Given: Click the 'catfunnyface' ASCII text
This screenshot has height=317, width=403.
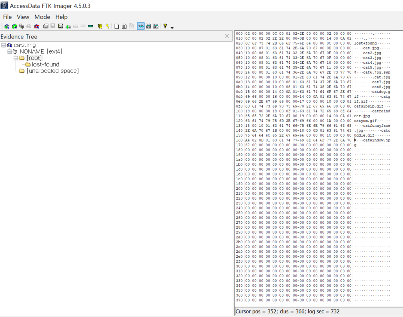Looking at the screenshot, I should tap(377, 126).
